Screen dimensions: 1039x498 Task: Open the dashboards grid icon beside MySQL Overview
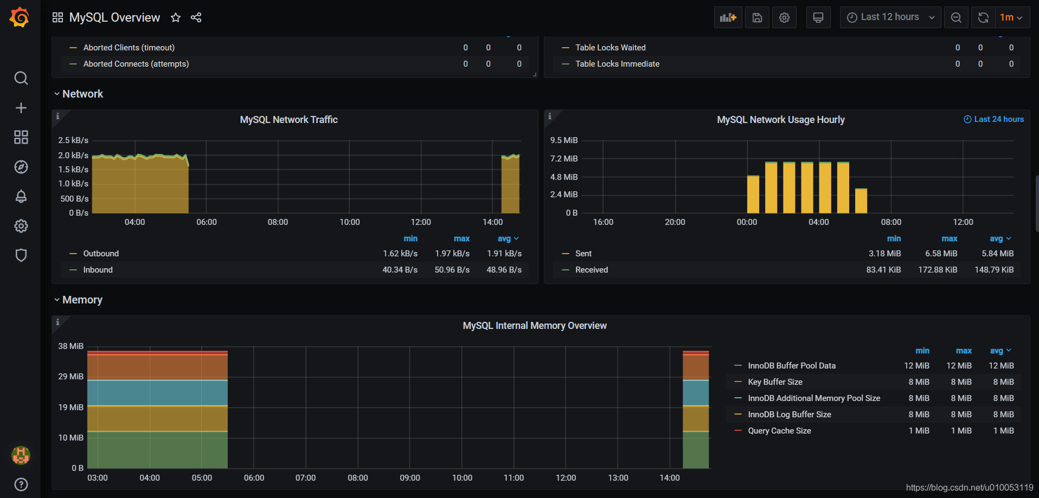coord(57,17)
